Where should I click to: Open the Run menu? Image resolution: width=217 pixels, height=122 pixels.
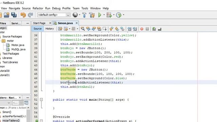(x=47, y=8)
